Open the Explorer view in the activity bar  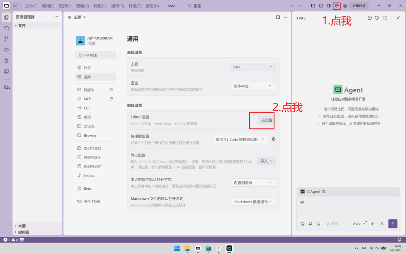coord(6,17)
